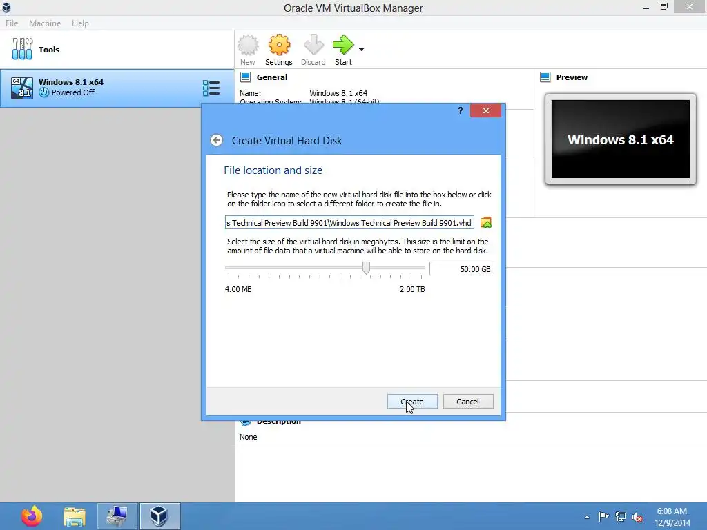Click the VirtualBox title bar app icon
The width and height of the screenshot is (707, 530).
click(6, 8)
